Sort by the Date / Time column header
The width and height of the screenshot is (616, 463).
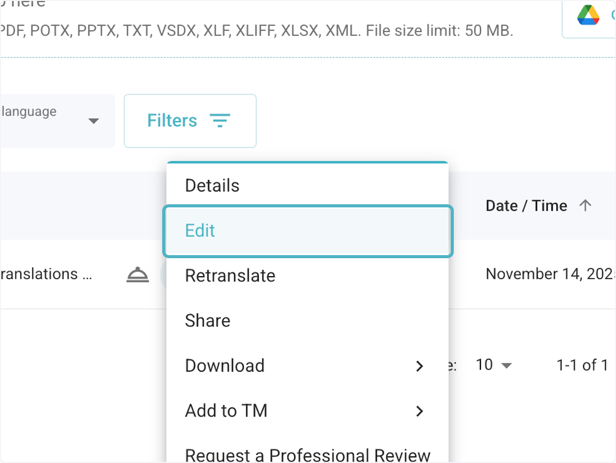coord(526,206)
